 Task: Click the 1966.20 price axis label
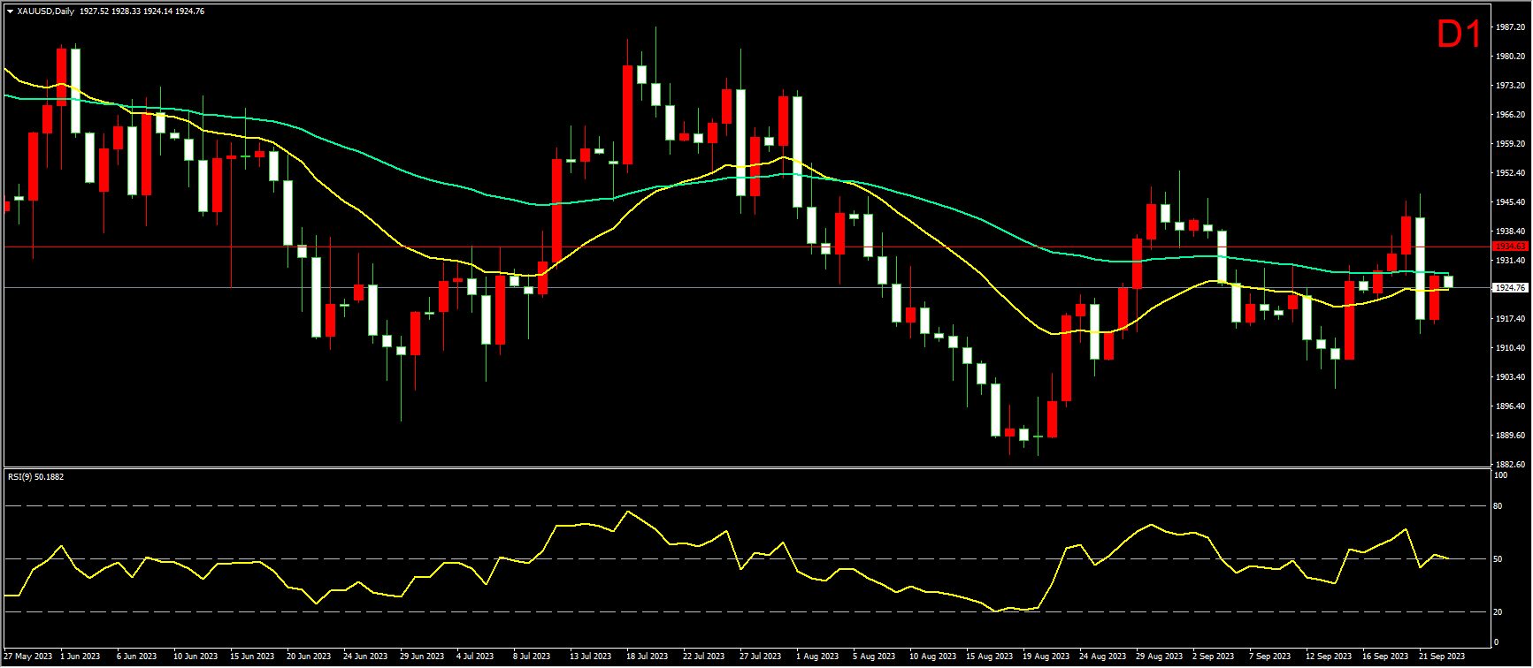(x=1509, y=115)
